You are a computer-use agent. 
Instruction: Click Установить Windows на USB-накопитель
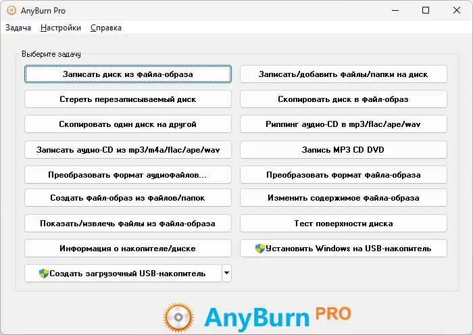(343, 249)
